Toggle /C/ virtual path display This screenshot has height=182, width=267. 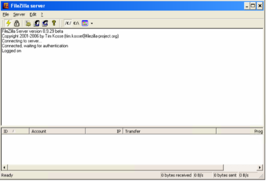click(68, 23)
